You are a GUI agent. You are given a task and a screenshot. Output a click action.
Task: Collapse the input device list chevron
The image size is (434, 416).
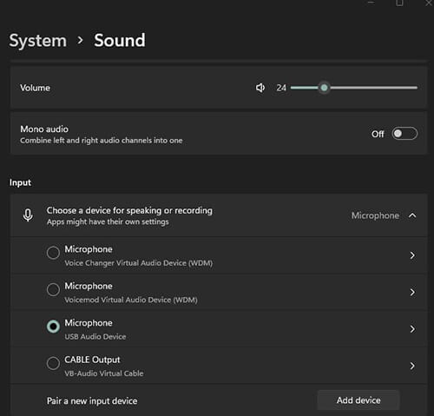pyautogui.click(x=412, y=215)
